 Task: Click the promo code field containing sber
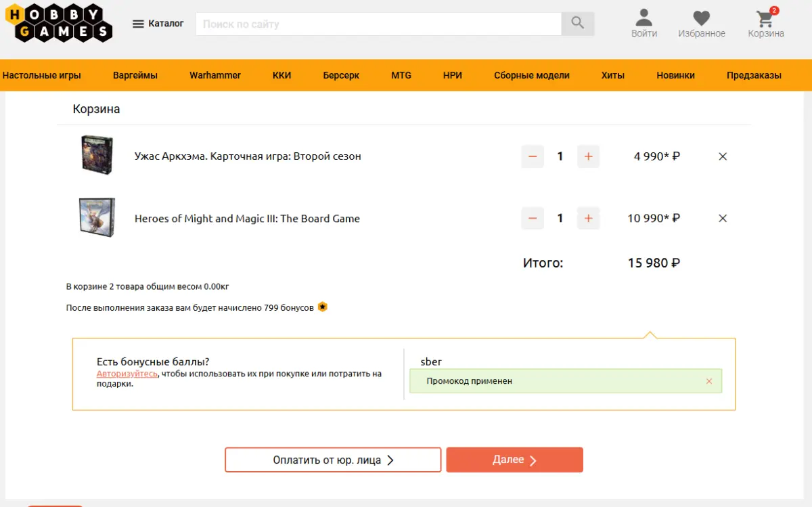point(566,361)
